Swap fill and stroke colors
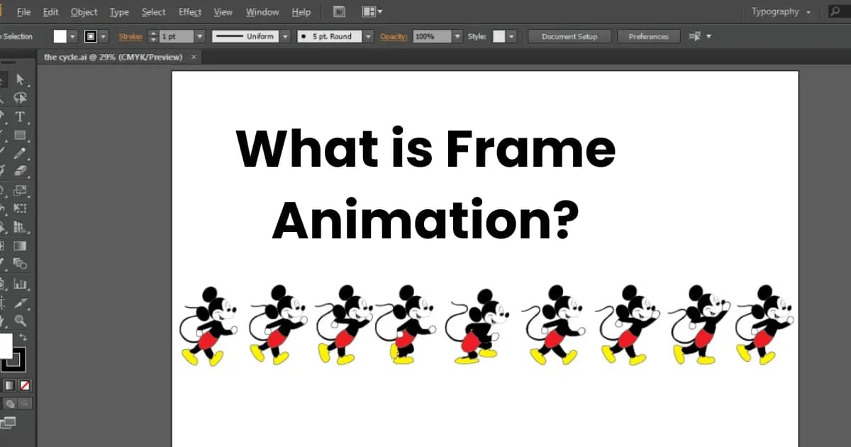Screen dimensions: 851x447 coord(23,337)
